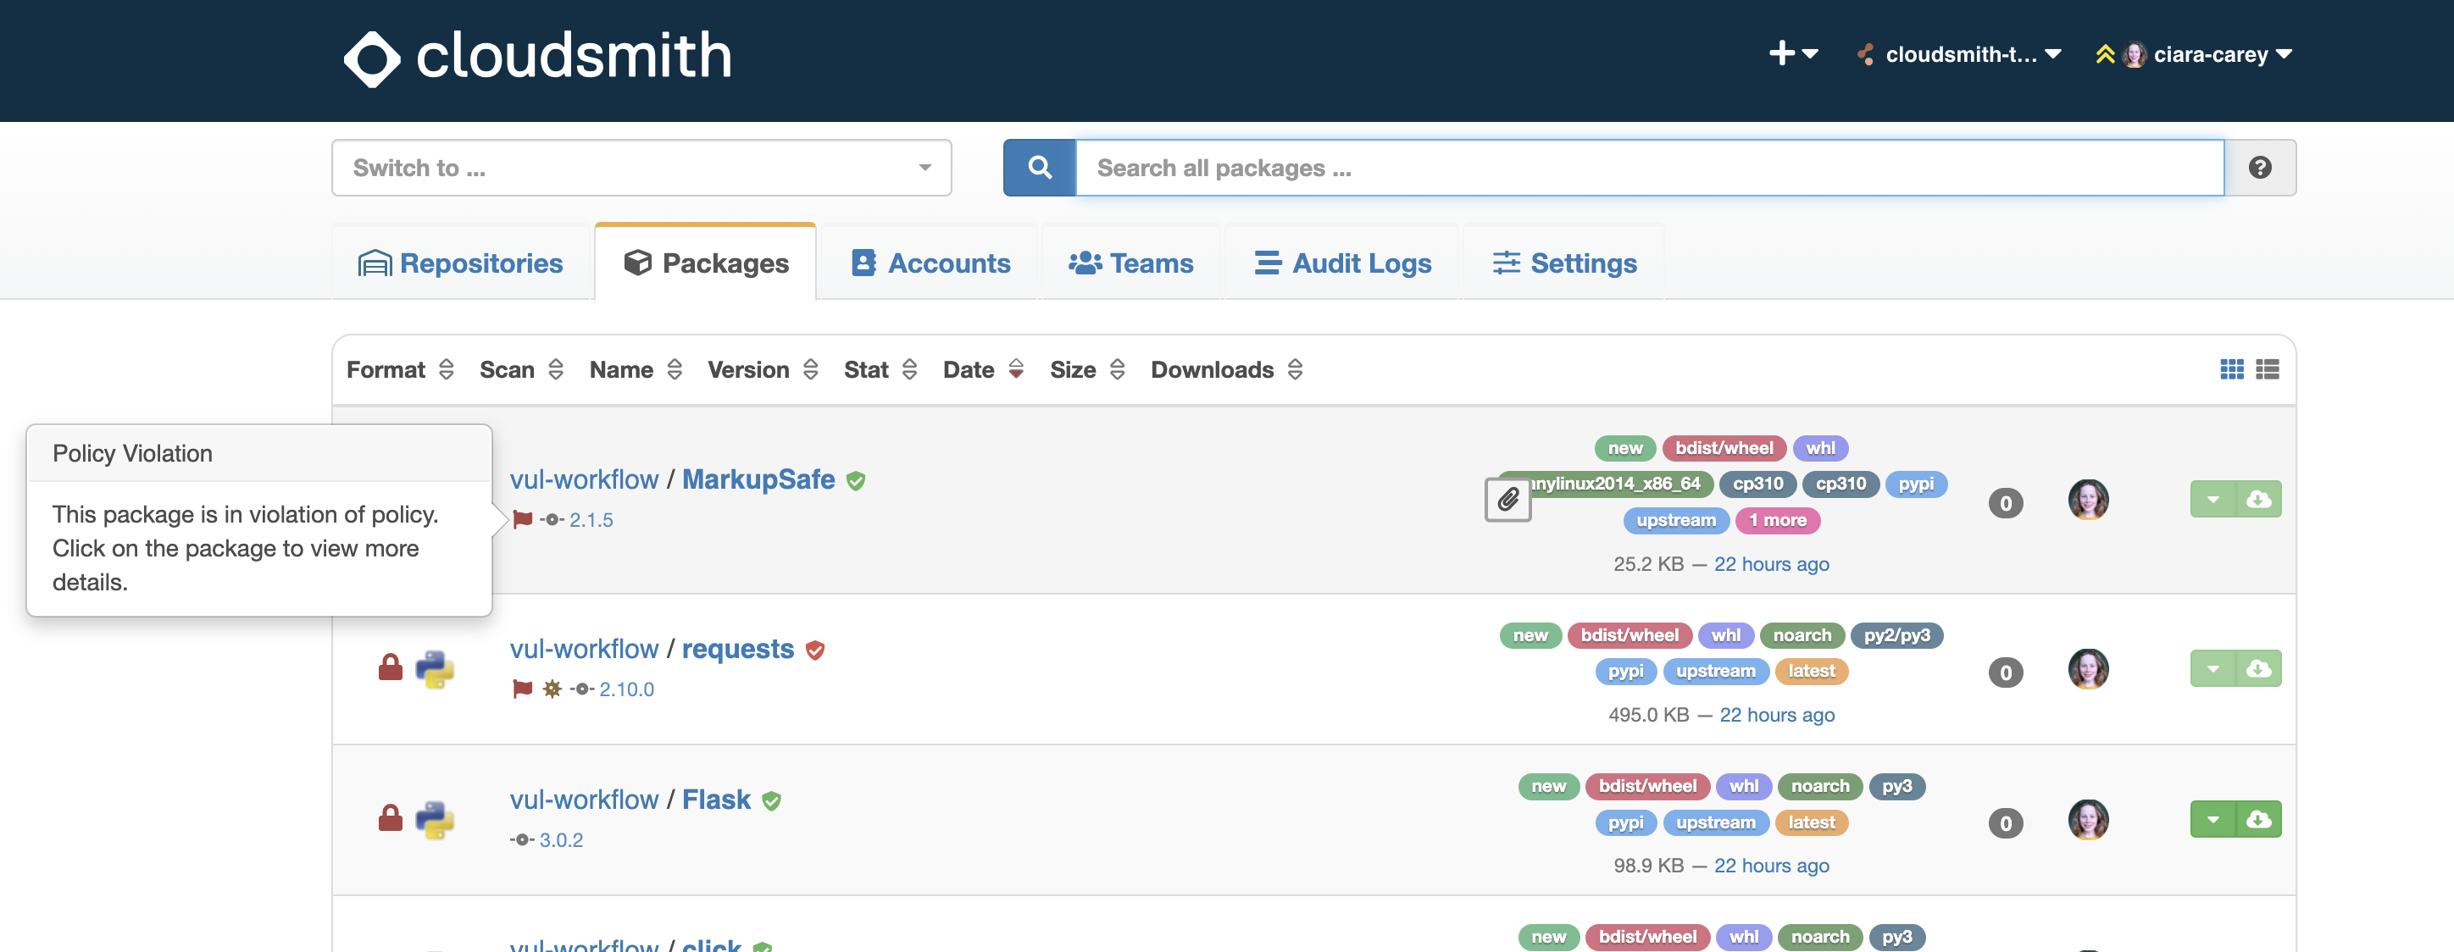
Task: Open the requests package link
Action: (737, 648)
